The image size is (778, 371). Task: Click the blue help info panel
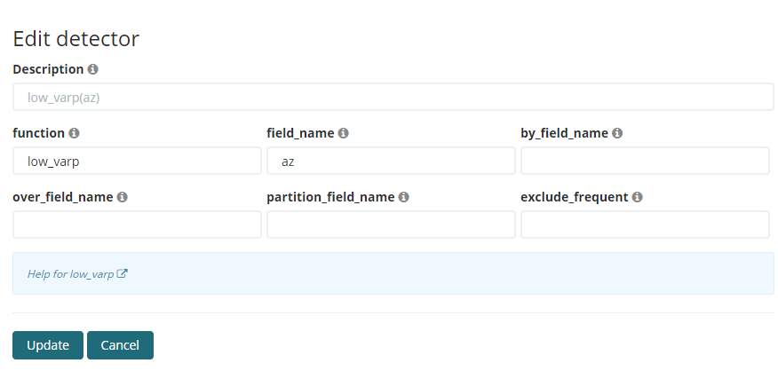tap(444, 273)
